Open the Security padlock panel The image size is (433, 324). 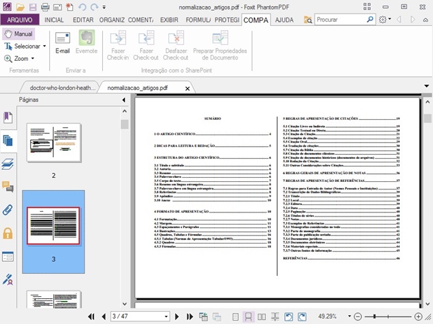[x=7, y=233]
